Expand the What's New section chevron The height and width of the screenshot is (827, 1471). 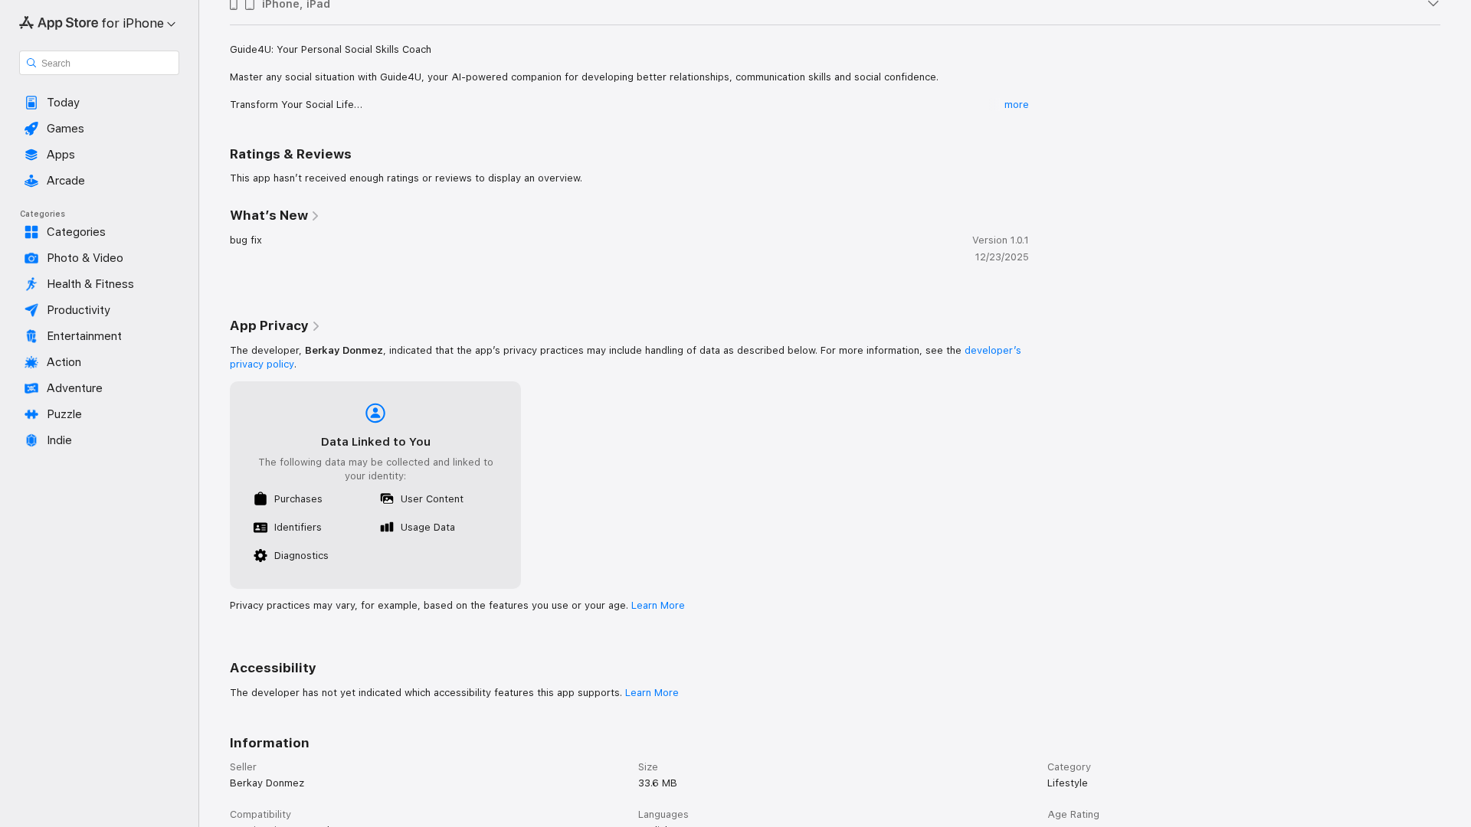tap(315, 217)
